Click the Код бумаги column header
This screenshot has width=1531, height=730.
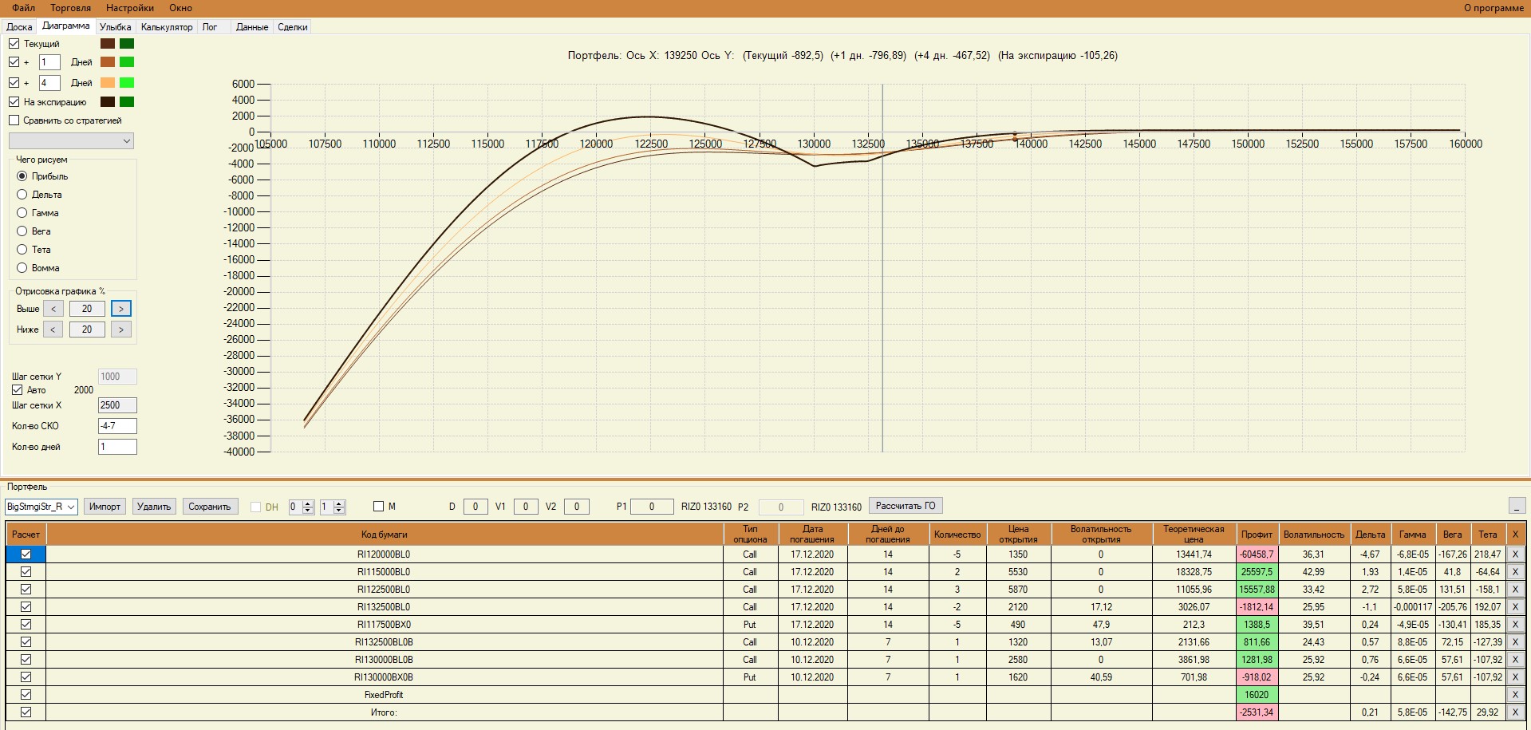(x=385, y=535)
